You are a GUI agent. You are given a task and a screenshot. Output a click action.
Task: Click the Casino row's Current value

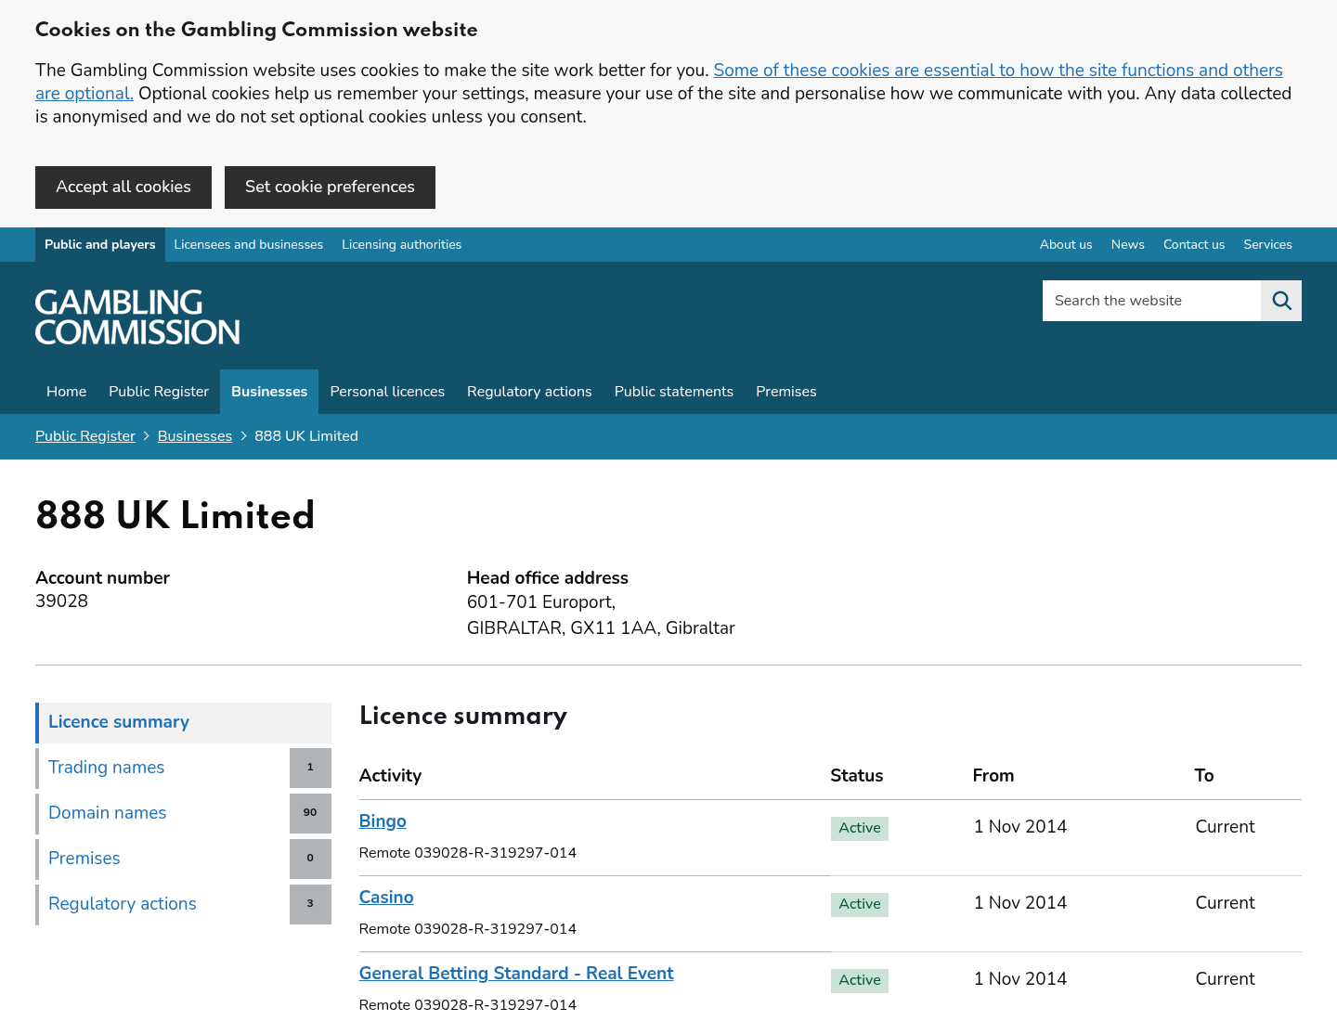coord(1226,903)
